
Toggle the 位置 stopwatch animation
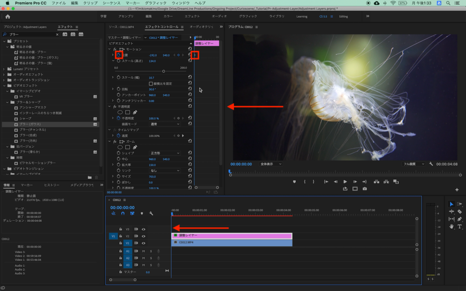(118, 55)
